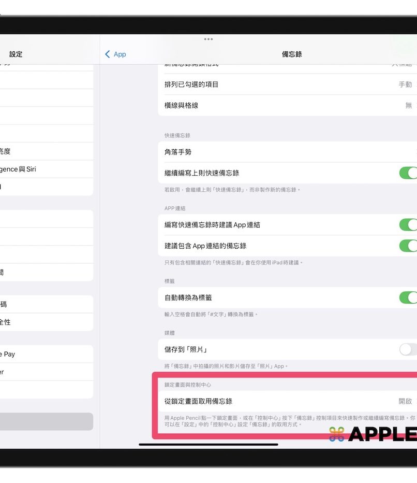Enable 儲存到「照片」 switch

click(408, 349)
